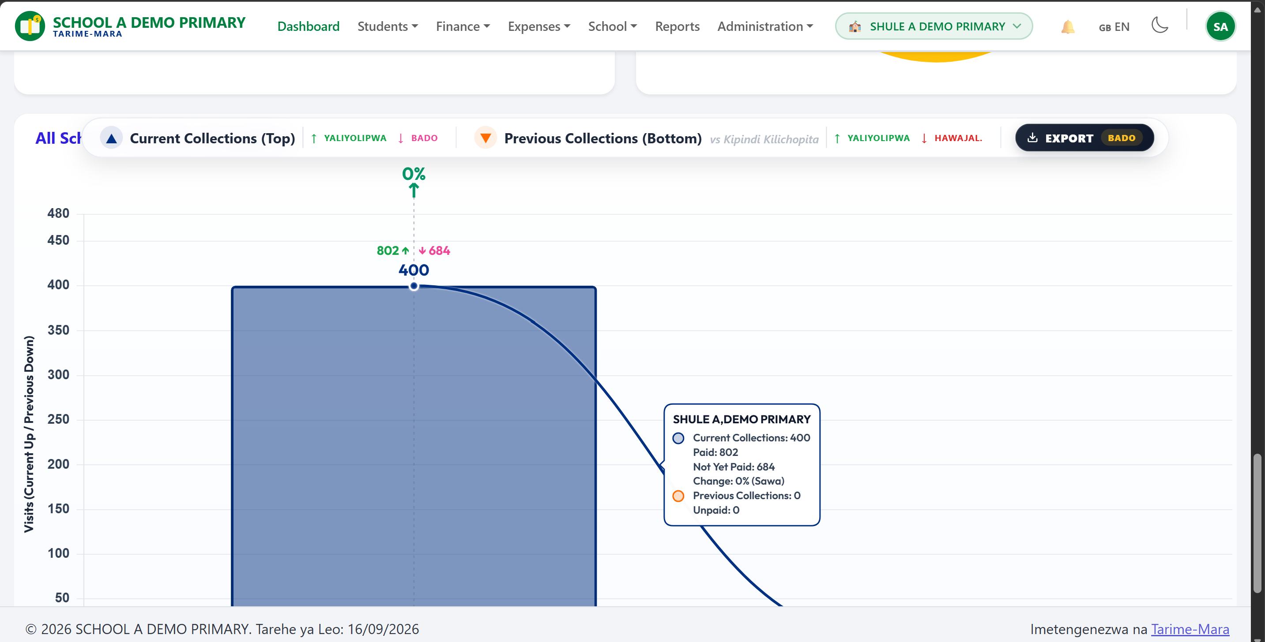Open the Reports menu item
This screenshot has height=642, width=1265.
click(677, 26)
